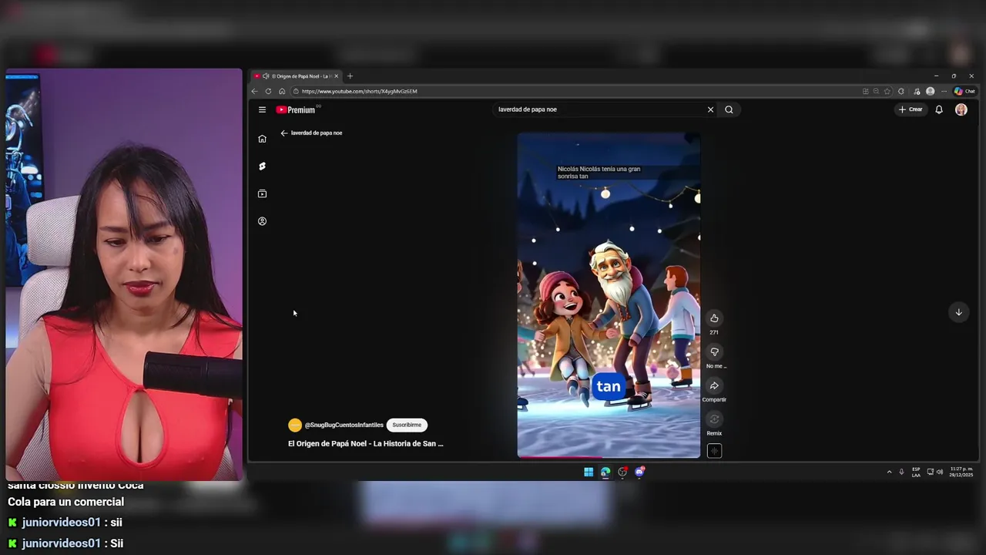Open the title 'El Origen de Papá Noel'

pyautogui.click(x=365, y=443)
